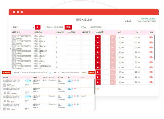Open the 点击跳转入库记录 link
The width and height of the screenshot is (164, 119).
point(148,19)
